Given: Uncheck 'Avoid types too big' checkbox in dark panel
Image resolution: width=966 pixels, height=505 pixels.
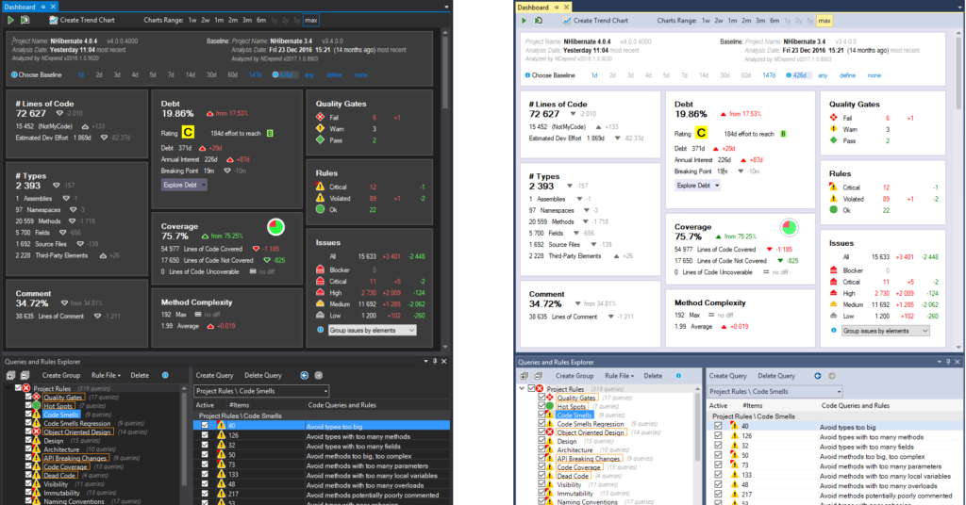Looking at the screenshot, I should 205,426.
